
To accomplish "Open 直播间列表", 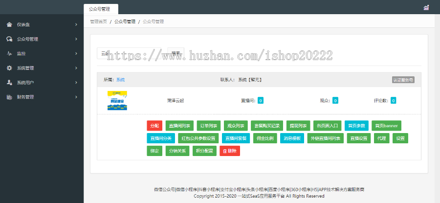I will [x=179, y=126].
